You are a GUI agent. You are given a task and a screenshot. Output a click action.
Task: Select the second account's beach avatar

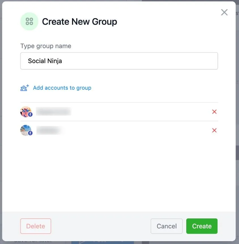26,130
